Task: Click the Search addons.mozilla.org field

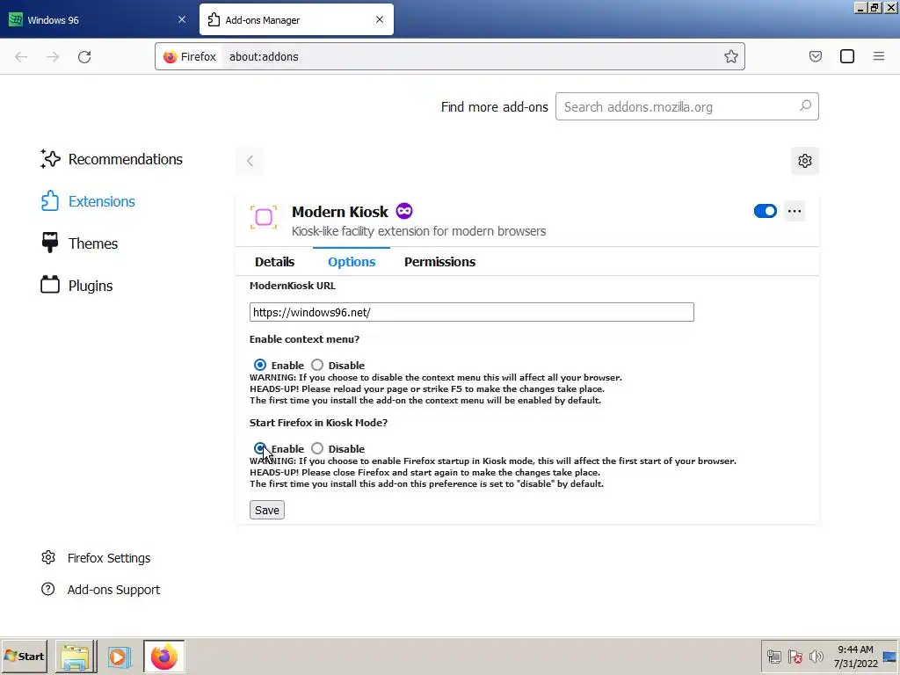Action: 686,106
